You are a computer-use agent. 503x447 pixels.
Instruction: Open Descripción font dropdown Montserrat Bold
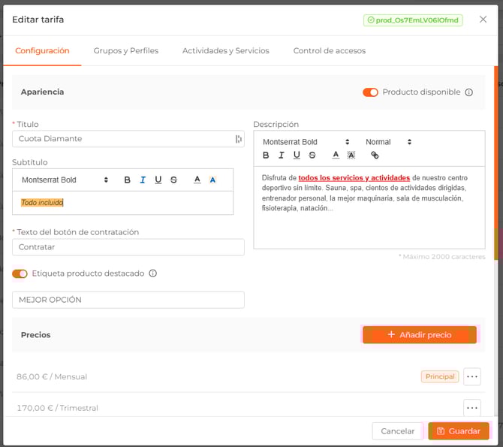tap(306, 142)
